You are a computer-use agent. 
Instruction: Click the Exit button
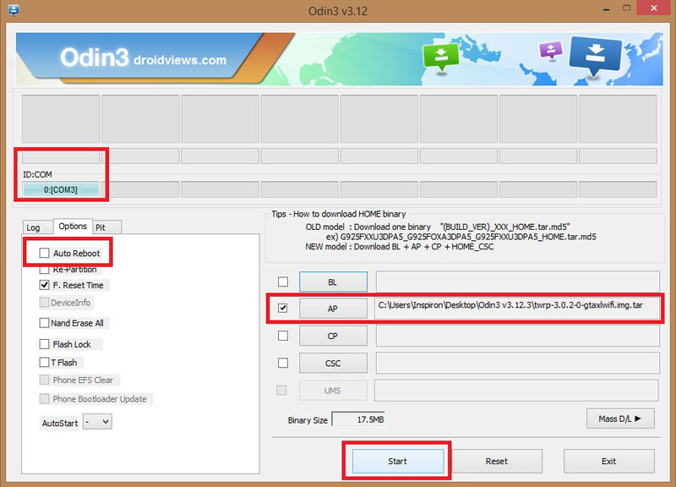(608, 461)
